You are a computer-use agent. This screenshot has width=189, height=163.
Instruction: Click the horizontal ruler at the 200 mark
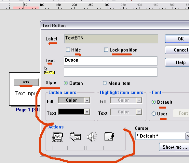click(74, 6)
